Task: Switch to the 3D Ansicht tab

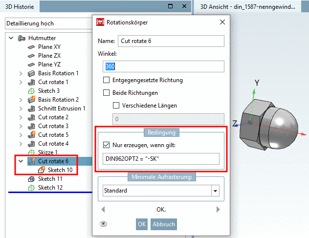Action: tap(248, 7)
